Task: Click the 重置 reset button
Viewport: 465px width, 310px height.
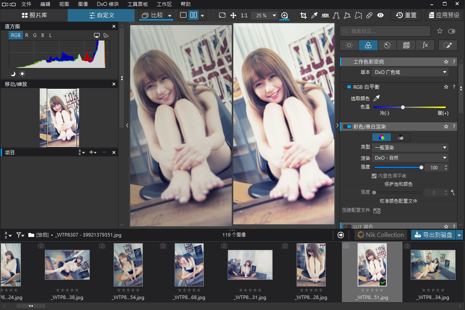Action: click(406, 15)
